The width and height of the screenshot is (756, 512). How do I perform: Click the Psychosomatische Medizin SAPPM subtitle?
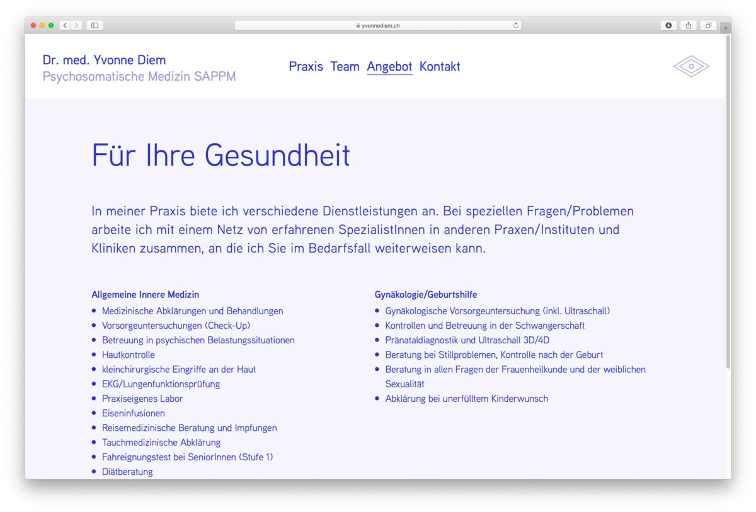point(139,77)
